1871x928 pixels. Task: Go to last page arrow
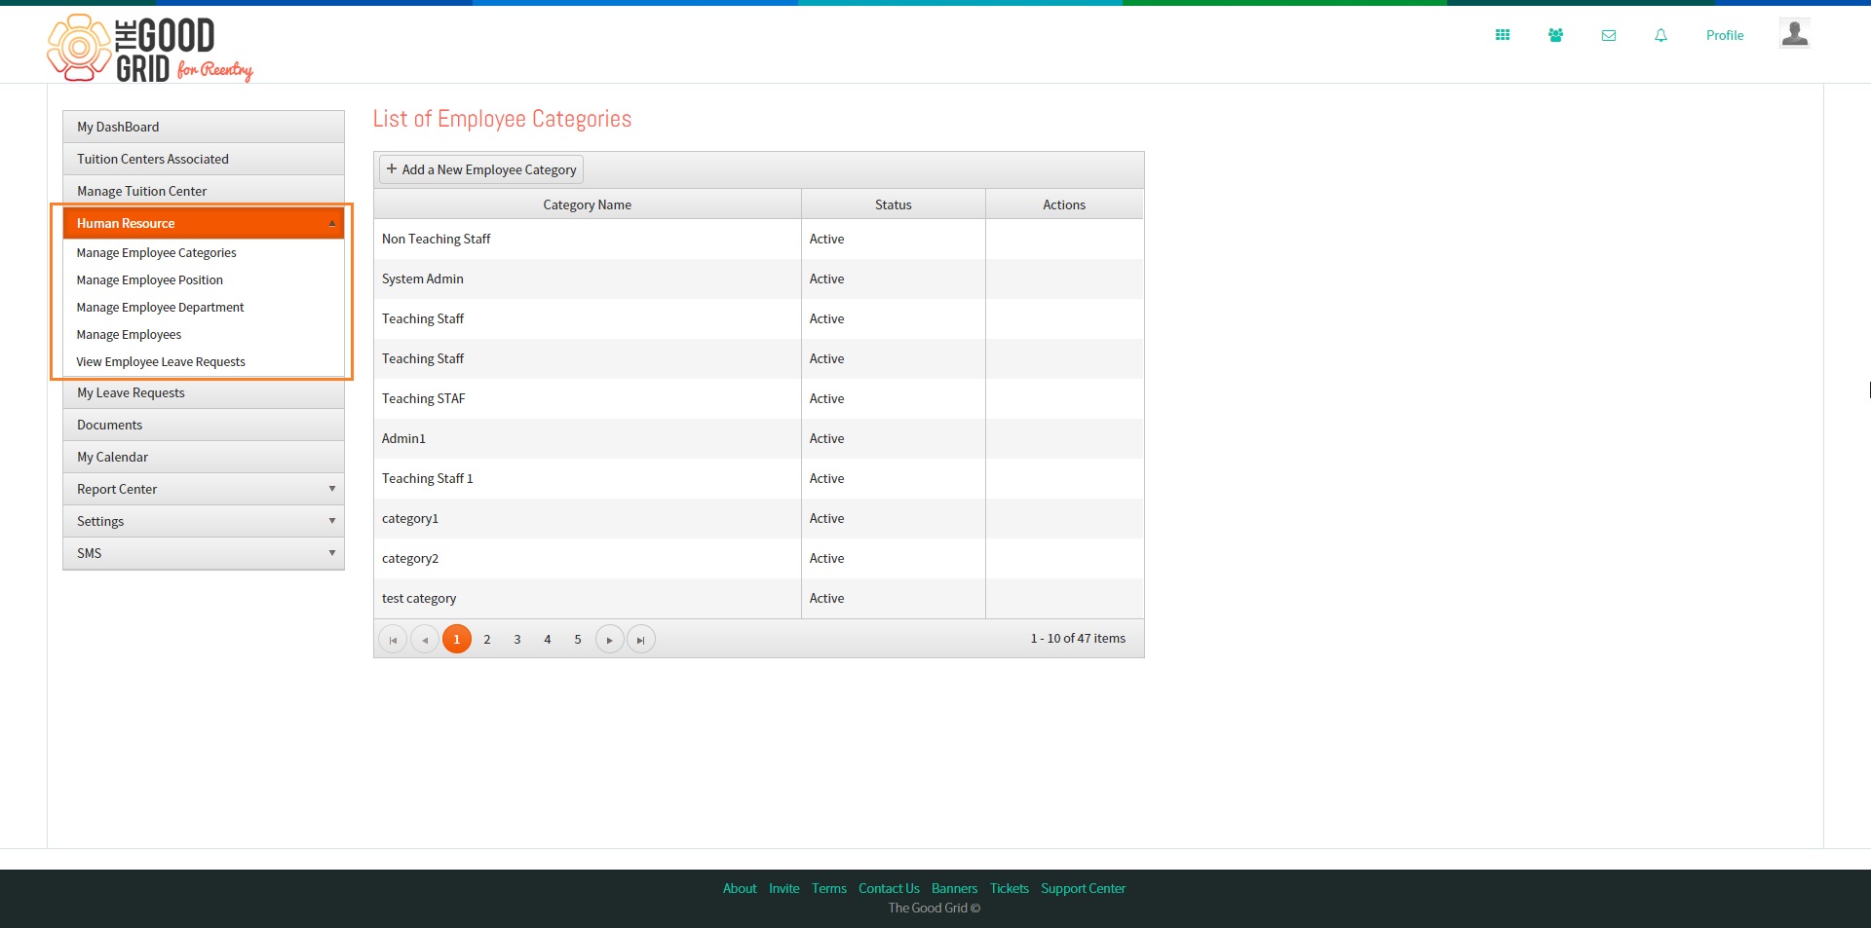(x=640, y=640)
